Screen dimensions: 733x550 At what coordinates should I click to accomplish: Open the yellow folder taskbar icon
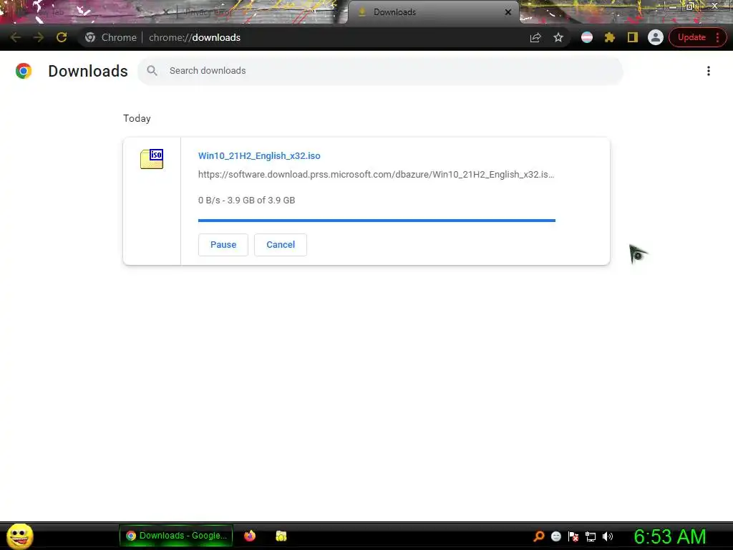tap(281, 536)
